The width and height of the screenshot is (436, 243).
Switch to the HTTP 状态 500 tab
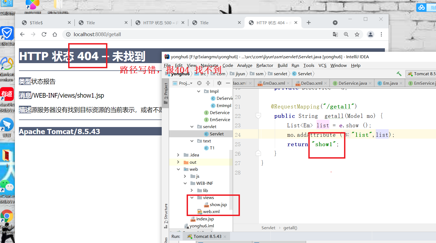tap(160, 23)
